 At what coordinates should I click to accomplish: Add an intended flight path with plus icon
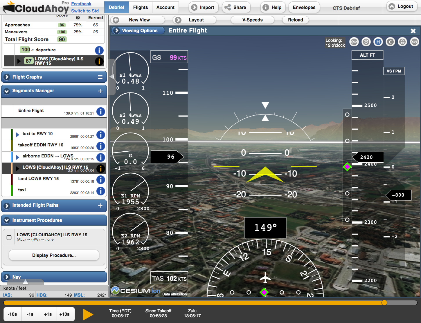click(x=100, y=206)
